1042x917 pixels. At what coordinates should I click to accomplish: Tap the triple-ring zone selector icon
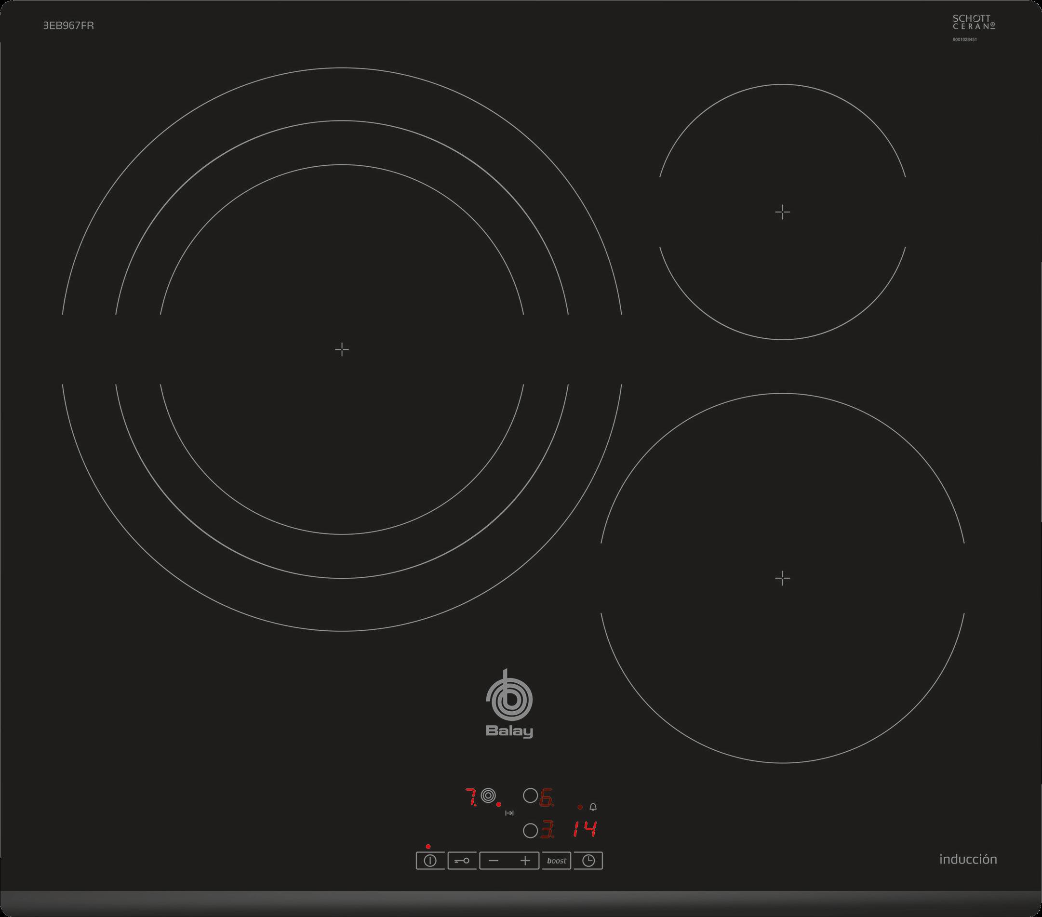pyautogui.click(x=488, y=795)
